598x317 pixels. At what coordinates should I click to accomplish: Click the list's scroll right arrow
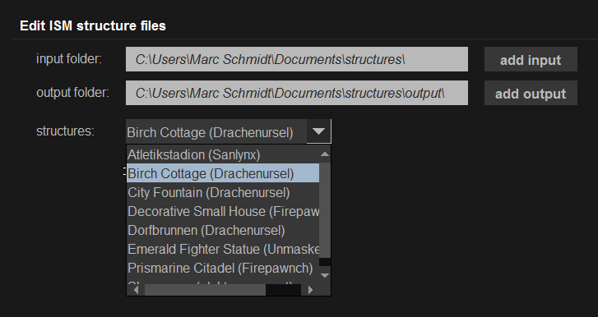coord(310,290)
